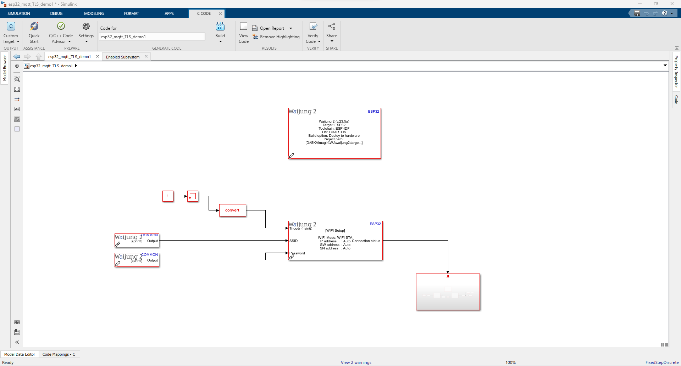
Task: Click Fit to View icon
Action: coord(17,89)
